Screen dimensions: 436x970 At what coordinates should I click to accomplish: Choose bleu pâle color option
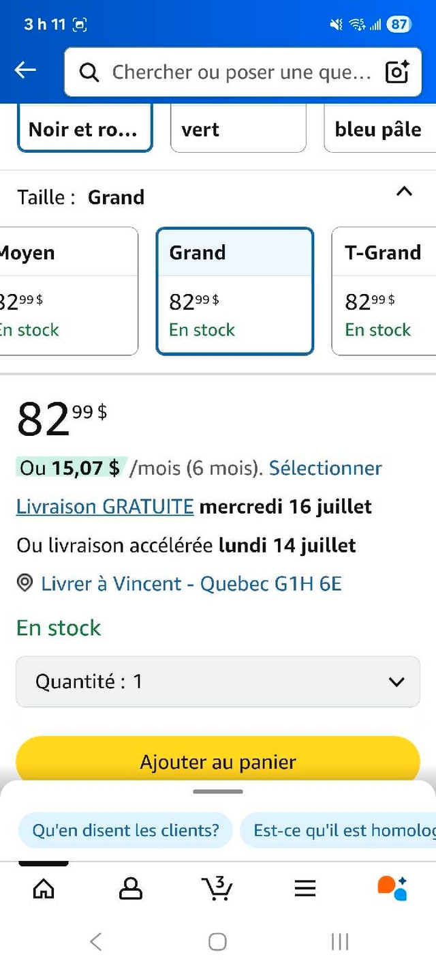(380, 128)
